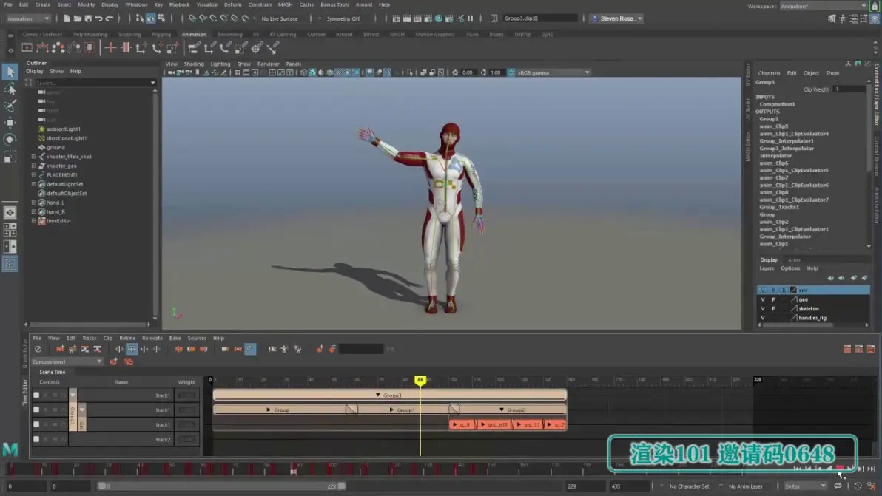This screenshot has height=496, width=882.
Task: Click the Time Editor mute icon
Action: tap(38, 350)
